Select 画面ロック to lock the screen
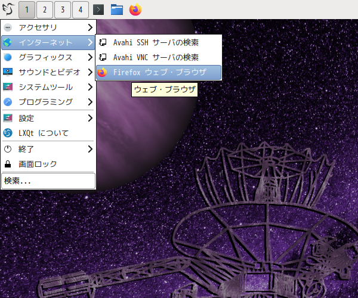This screenshot has width=358, height=298. 48,164
